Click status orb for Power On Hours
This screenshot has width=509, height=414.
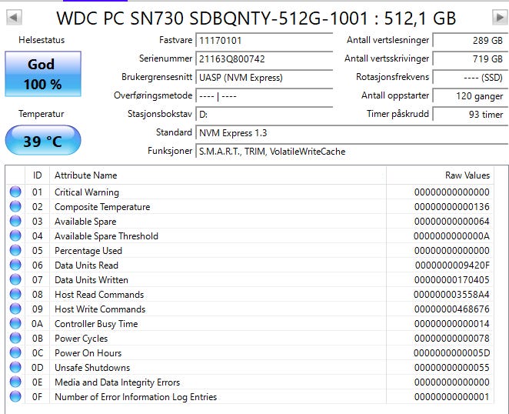coord(15,352)
